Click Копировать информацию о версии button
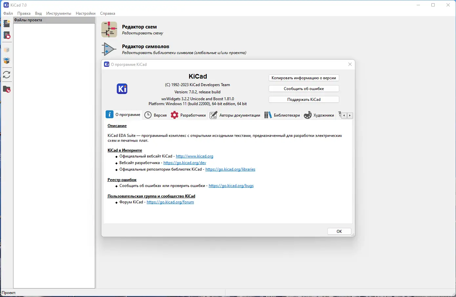The image size is (456, 297). 304,78
